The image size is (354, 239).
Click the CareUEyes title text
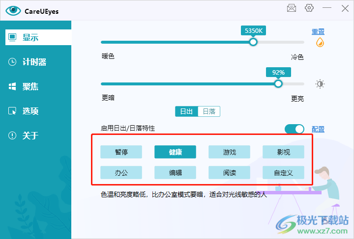tap(41, 11)
